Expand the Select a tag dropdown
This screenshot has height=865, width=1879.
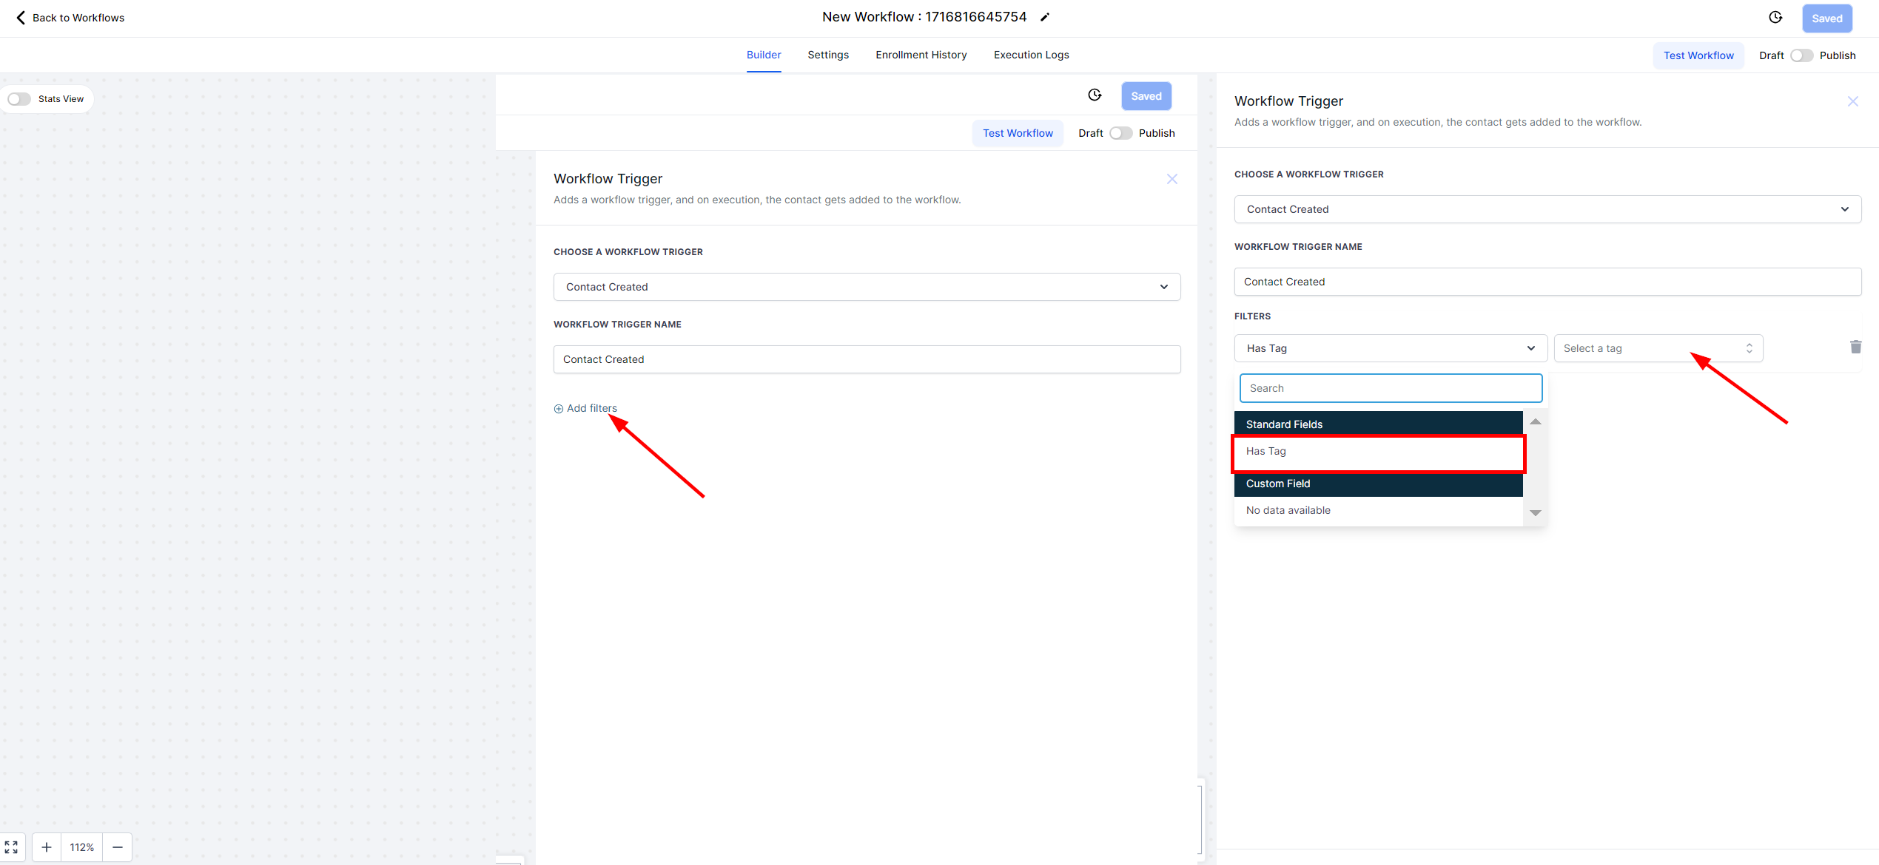[1658, 348]
